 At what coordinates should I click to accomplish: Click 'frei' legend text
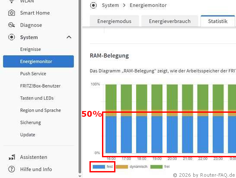click(x=167, y=167)
